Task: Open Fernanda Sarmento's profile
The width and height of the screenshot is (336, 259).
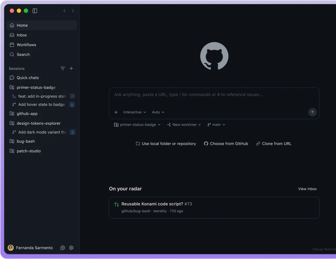Action: [30, 248]
